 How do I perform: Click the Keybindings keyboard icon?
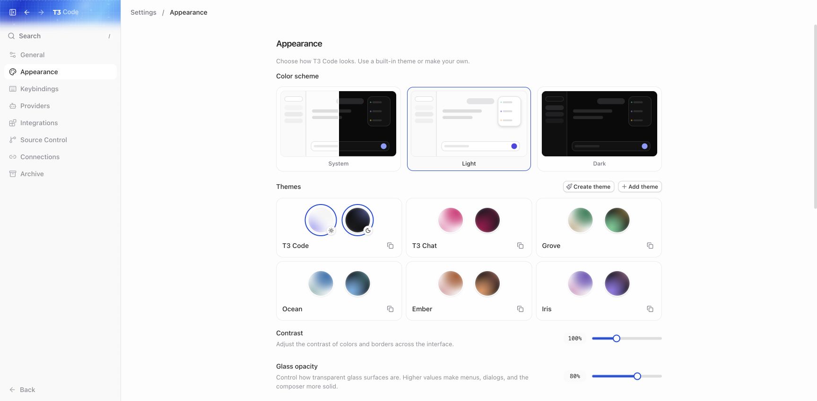click(x=13, y=89)
